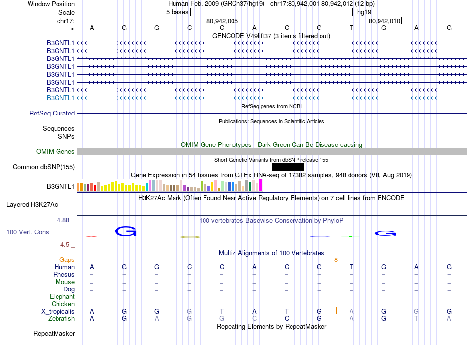Click the '--->' sequence direction arrow label
This screenshot has width=467, height=345.
point(70,29)
